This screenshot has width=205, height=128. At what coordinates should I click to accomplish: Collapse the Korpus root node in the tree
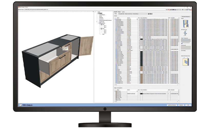pos(95,12)
